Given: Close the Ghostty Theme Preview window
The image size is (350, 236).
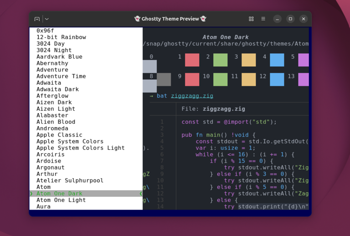Looking at the screenshot, I should tap(304, 19).
